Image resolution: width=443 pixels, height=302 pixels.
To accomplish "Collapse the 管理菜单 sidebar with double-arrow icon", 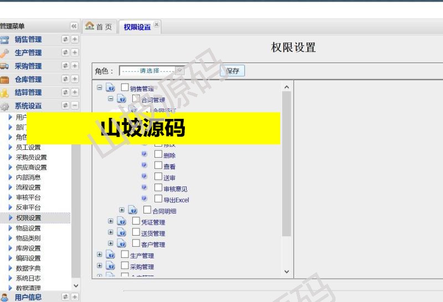I will click(74, 27).
